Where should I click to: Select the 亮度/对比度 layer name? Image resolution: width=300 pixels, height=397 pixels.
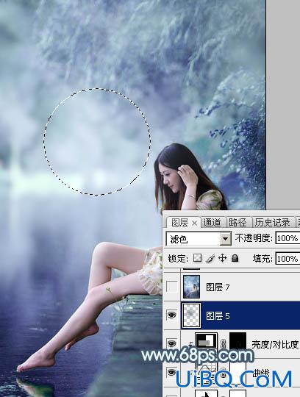click(x=275, y=344)
